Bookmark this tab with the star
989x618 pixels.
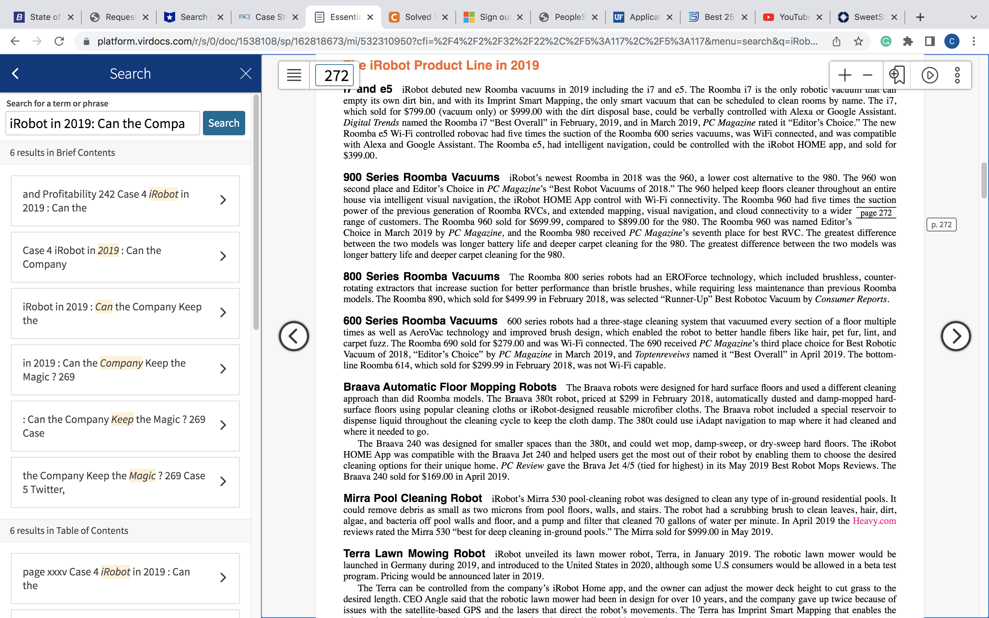[x=858, y=41]
